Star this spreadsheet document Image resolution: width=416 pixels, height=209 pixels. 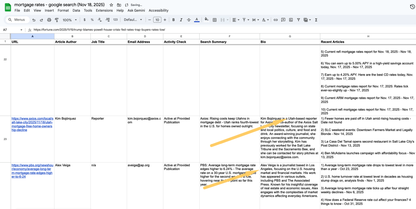(111, 5)
